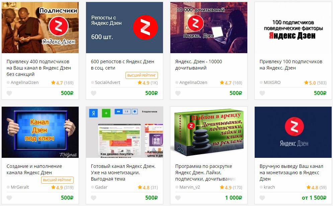The height and width of the screenshot is (206, 333).
Task: Open Шаблон в аренду green box image
Action: (x=209, y=132)
